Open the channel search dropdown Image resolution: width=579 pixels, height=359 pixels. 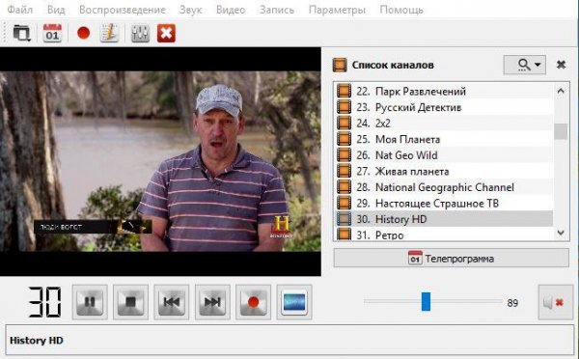[x=525, y=65]
